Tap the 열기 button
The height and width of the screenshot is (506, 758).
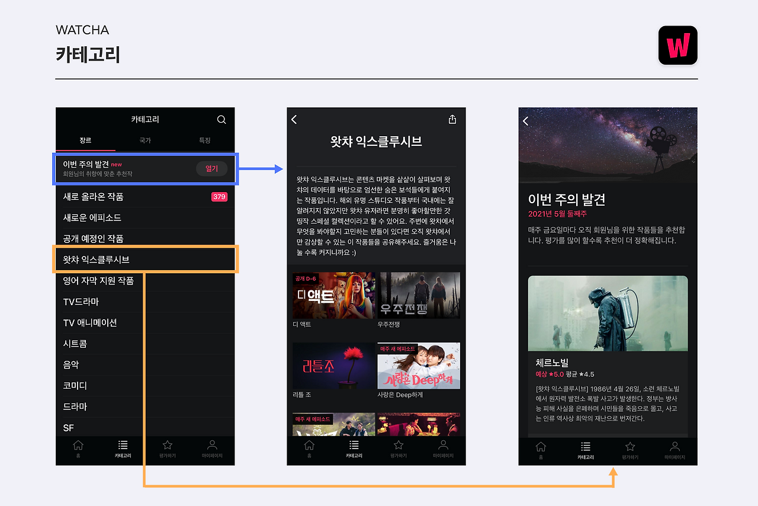(211, 169)
